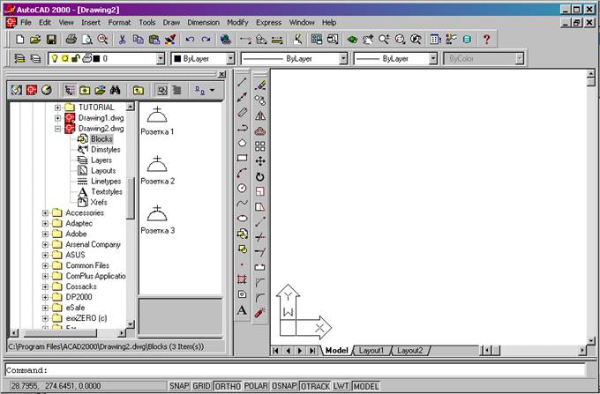600x394 pixels.
Task: Collapse the Drawing2.dwg tree node
Action: [x=58, y=128]
